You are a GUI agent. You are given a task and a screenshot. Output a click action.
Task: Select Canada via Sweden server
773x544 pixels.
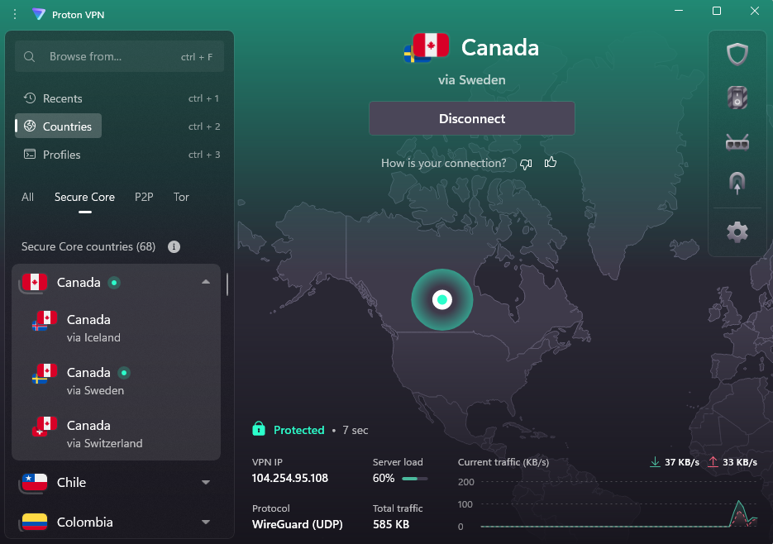click(x=117, y=381)
